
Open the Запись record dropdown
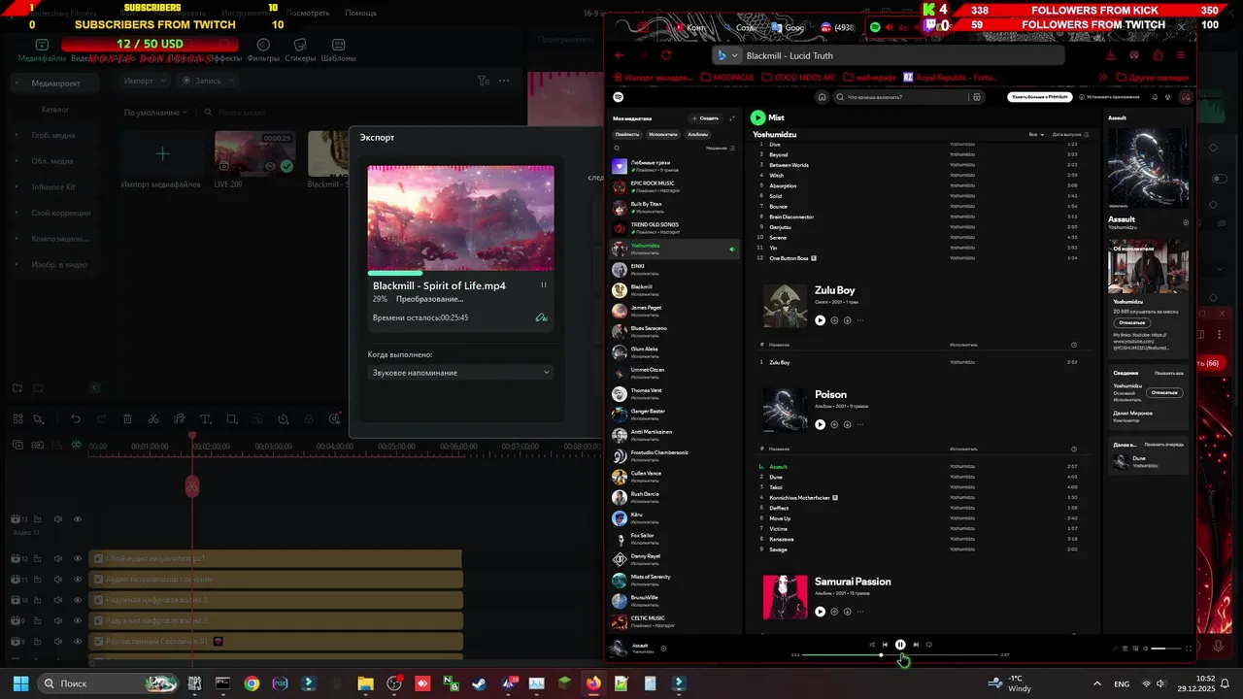[x=207, y=81]
